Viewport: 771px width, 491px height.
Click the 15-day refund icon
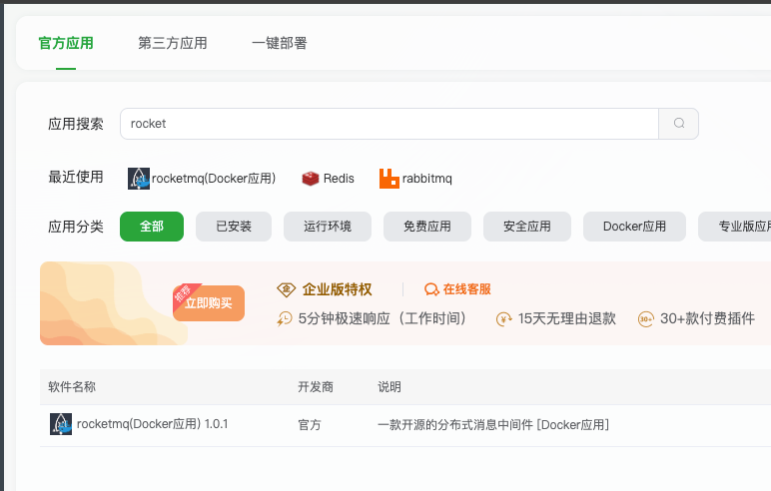tap(504, 319)
